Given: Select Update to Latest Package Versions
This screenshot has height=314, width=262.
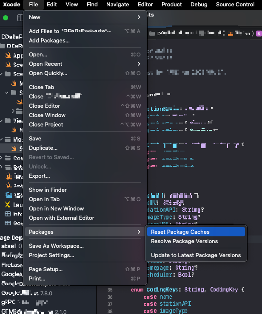Looking at the screenshot, I should [196, 255].
